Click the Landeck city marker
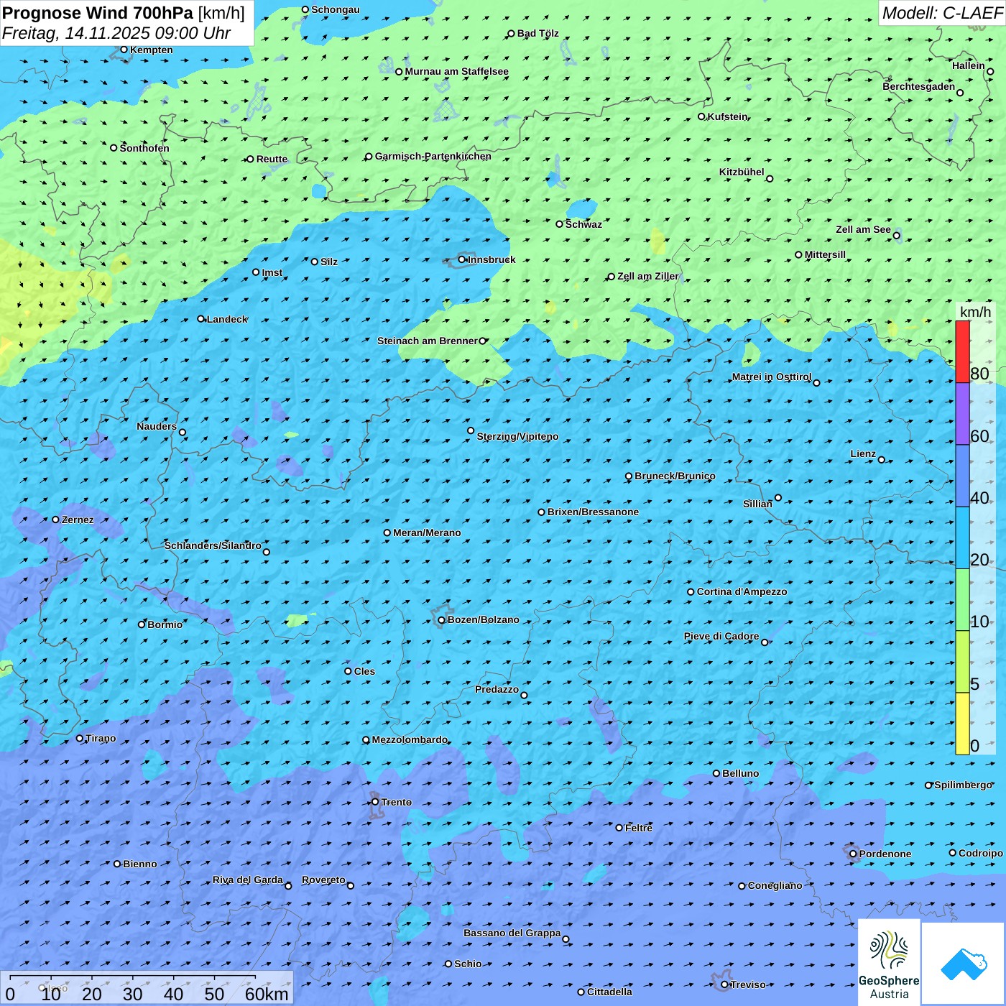The image size is (1006, 1006). click(x=200, y=319)
